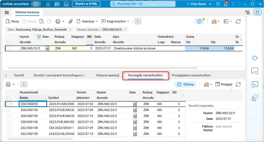Image resolution: width=264 pixels, height=142 pixels.
Task: Expand the panel collapse dropdown arrow
Action: (x=231, y=21)
